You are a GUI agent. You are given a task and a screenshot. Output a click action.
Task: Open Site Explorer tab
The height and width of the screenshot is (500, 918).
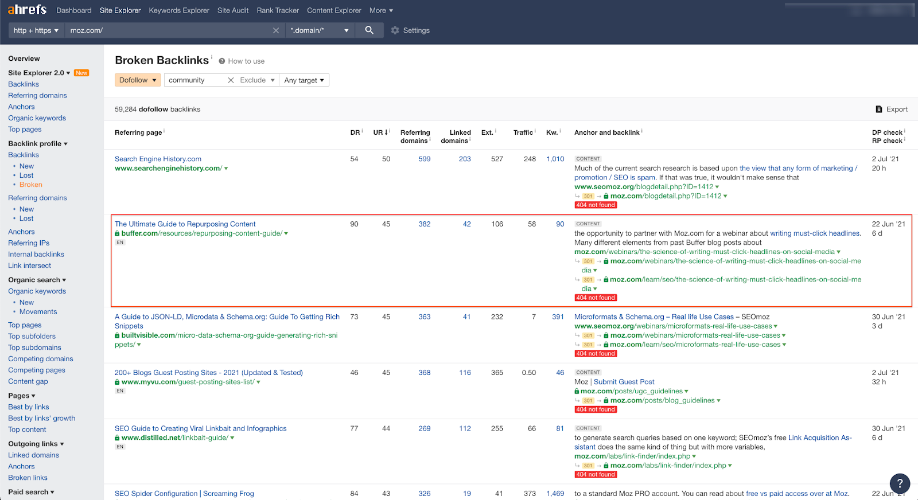pos(120,10)
